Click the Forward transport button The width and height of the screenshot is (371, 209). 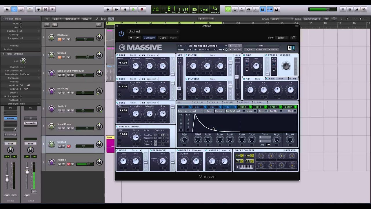tap(116, 9)
